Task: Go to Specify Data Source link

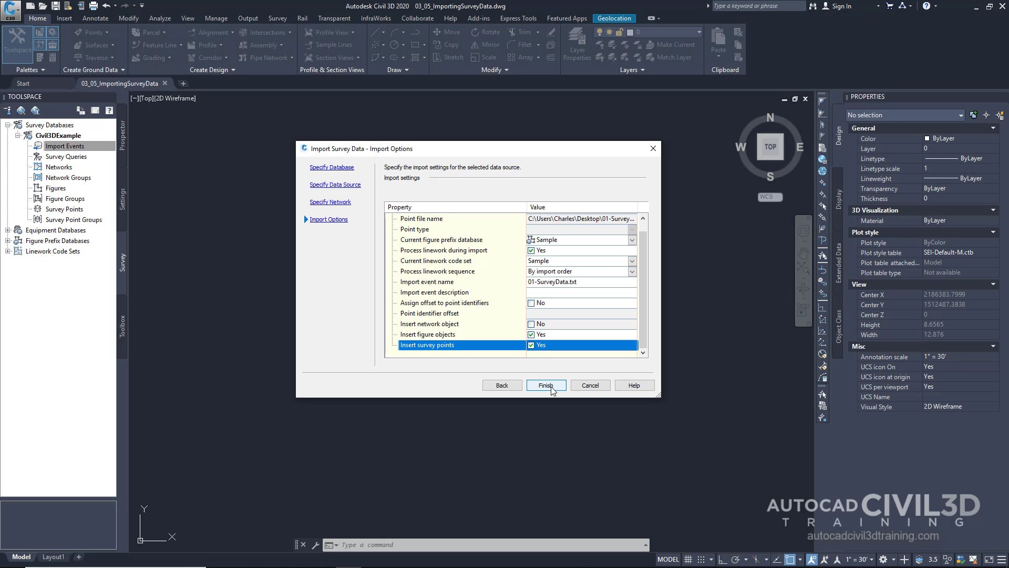Action: tap(335, 185)
